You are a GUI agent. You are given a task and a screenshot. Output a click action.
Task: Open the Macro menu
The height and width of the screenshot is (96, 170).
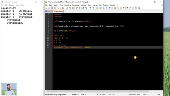95,5
